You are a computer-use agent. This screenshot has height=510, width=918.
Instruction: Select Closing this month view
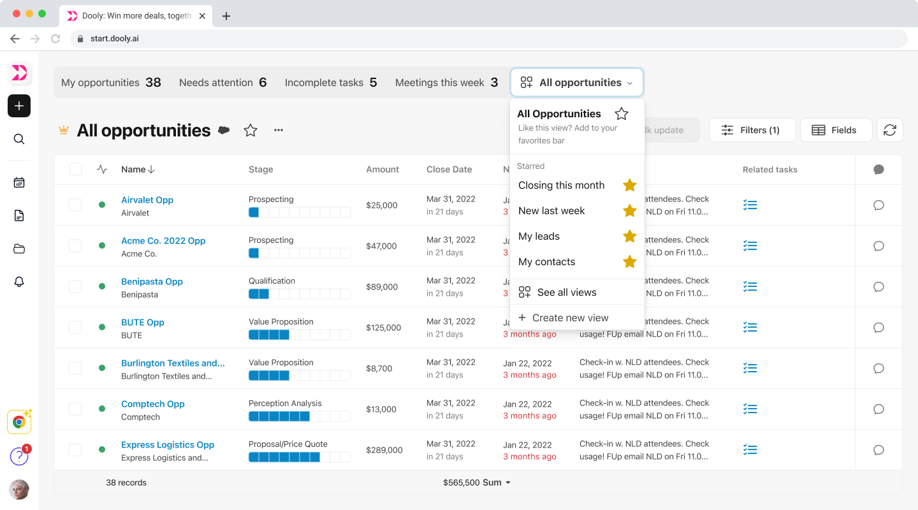pos(562,186)
